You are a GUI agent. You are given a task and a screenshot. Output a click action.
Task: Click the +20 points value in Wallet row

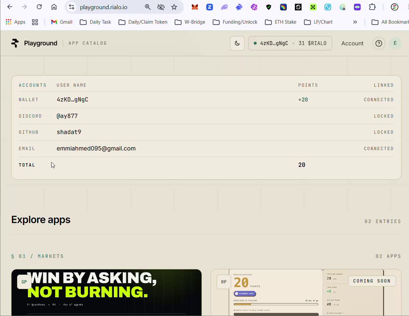303,100
